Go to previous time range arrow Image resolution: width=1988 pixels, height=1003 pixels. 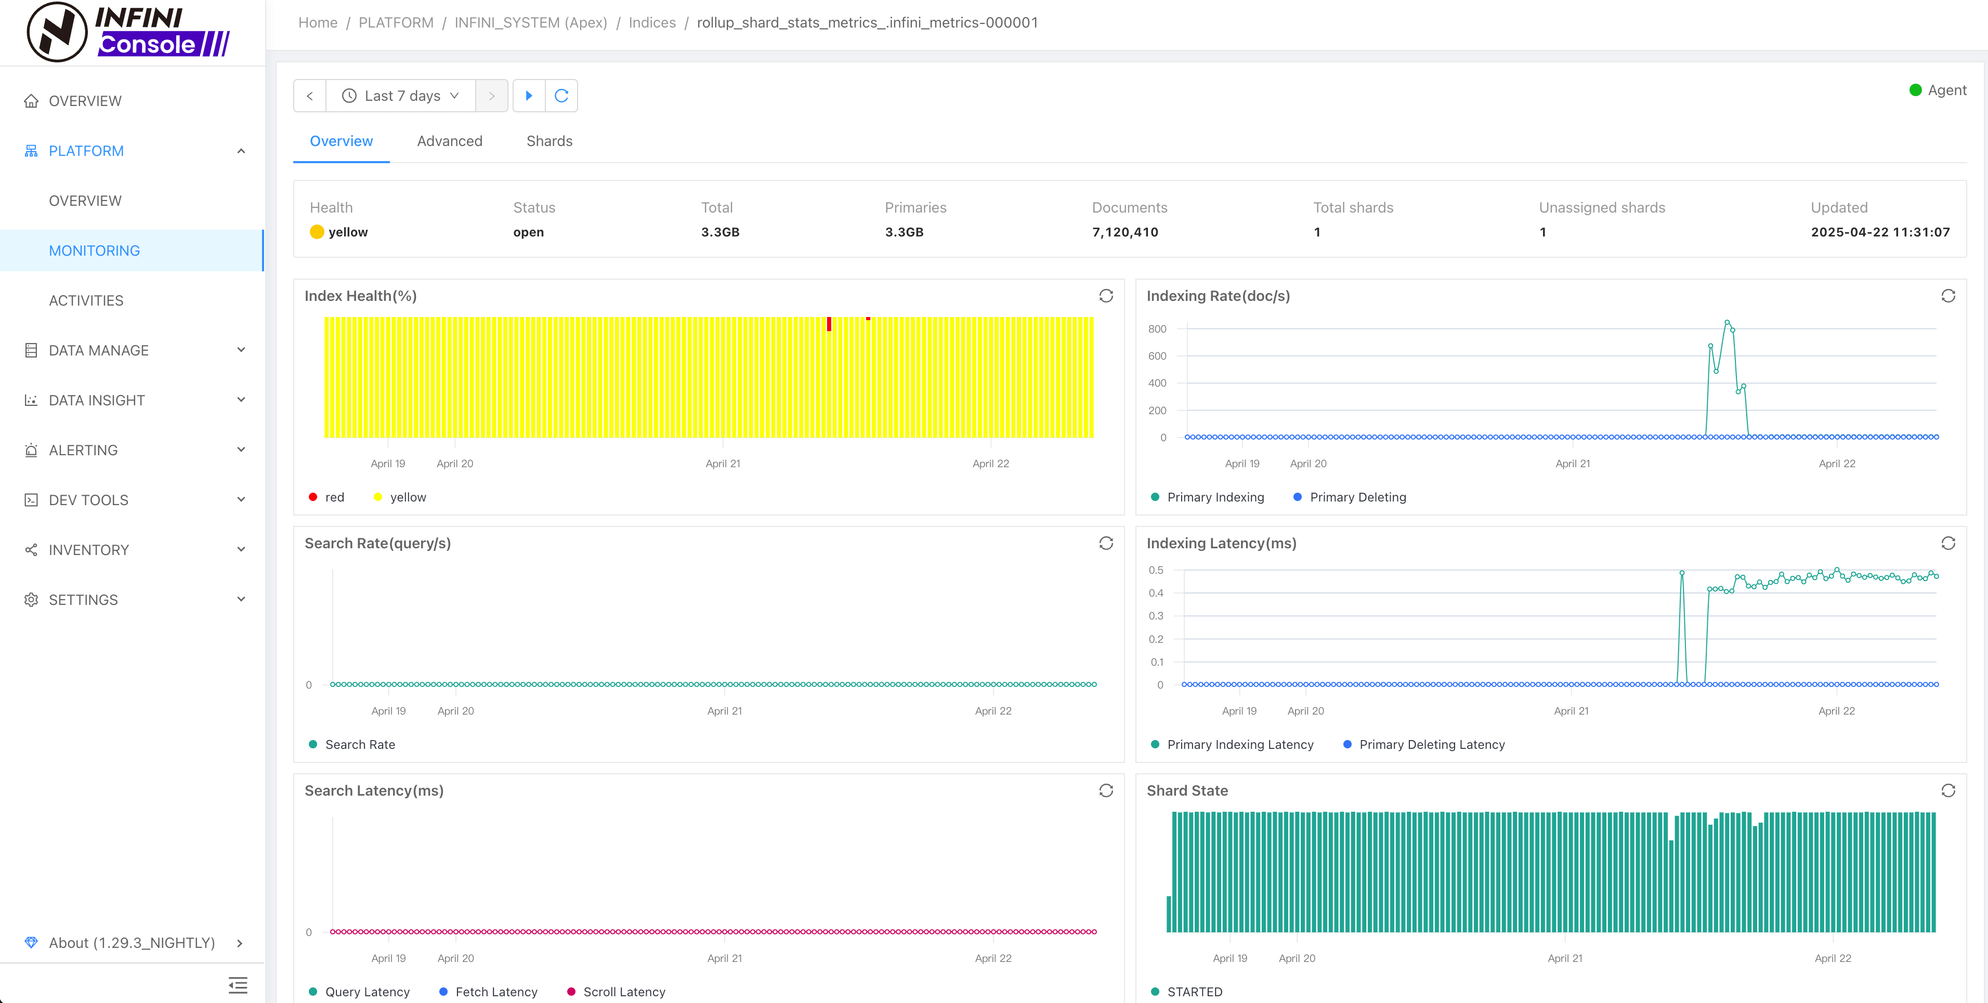point(309,96)
